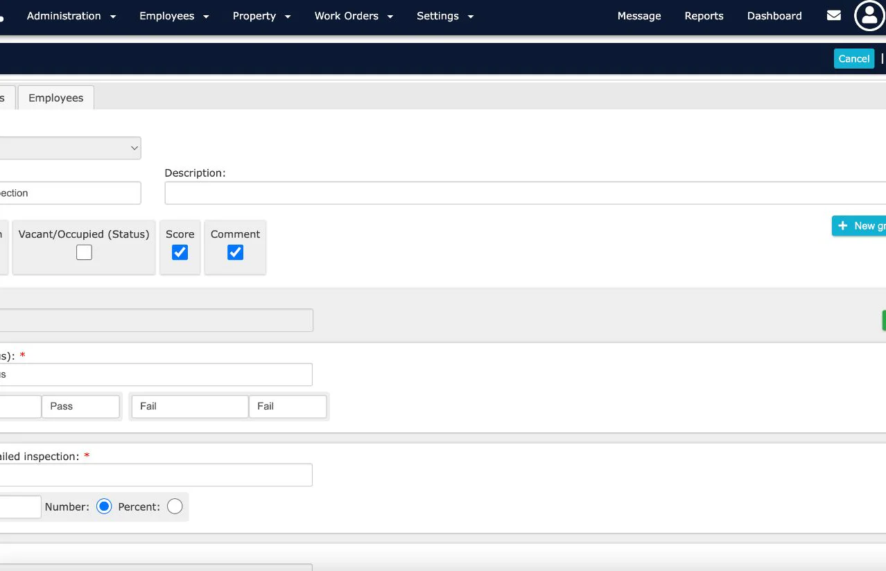
Task: Click the Property dropdown caret
Action: [x=288, y=17]
